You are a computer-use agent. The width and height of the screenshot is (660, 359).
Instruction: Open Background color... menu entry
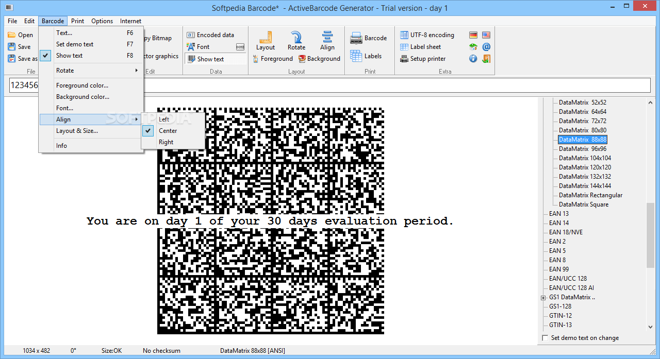(x=91, y=97)
